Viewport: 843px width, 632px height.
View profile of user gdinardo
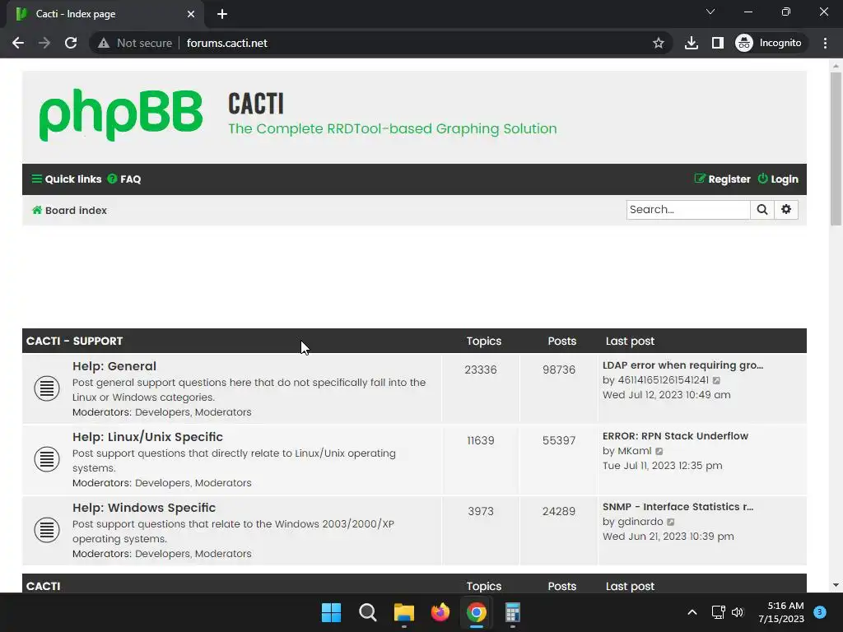point(640,522)
